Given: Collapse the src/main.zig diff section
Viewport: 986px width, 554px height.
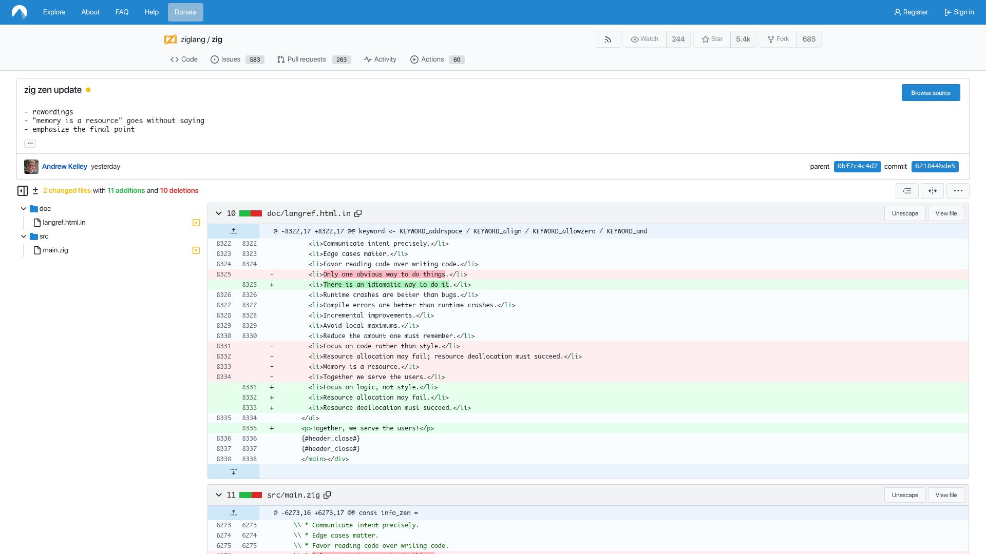Looking at the screenshot, I should (x=219, y=495).
